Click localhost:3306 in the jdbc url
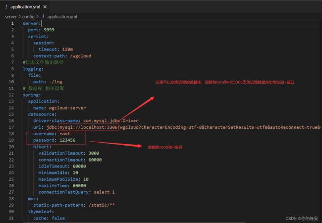 99,127
